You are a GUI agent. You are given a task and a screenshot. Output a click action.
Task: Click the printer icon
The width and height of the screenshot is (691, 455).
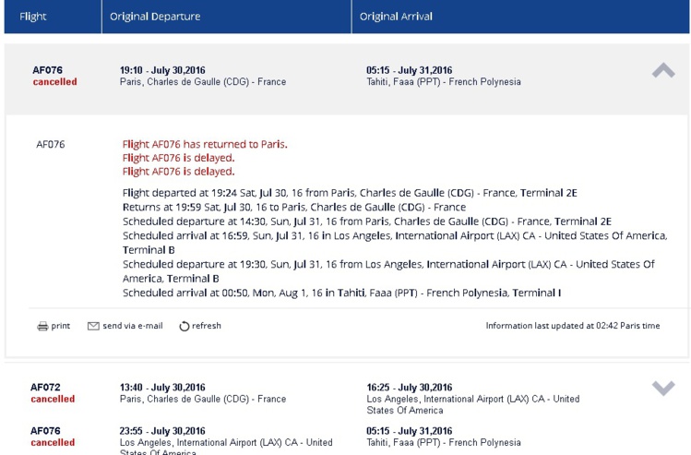coord(42,327)
